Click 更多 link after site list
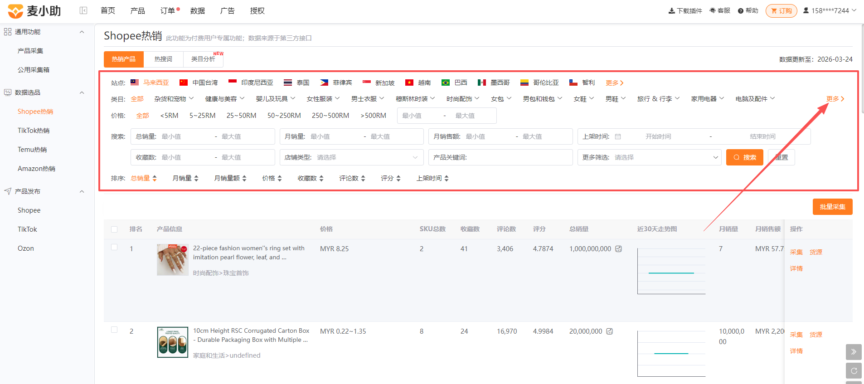864x384 pixels. coord(615,83)
